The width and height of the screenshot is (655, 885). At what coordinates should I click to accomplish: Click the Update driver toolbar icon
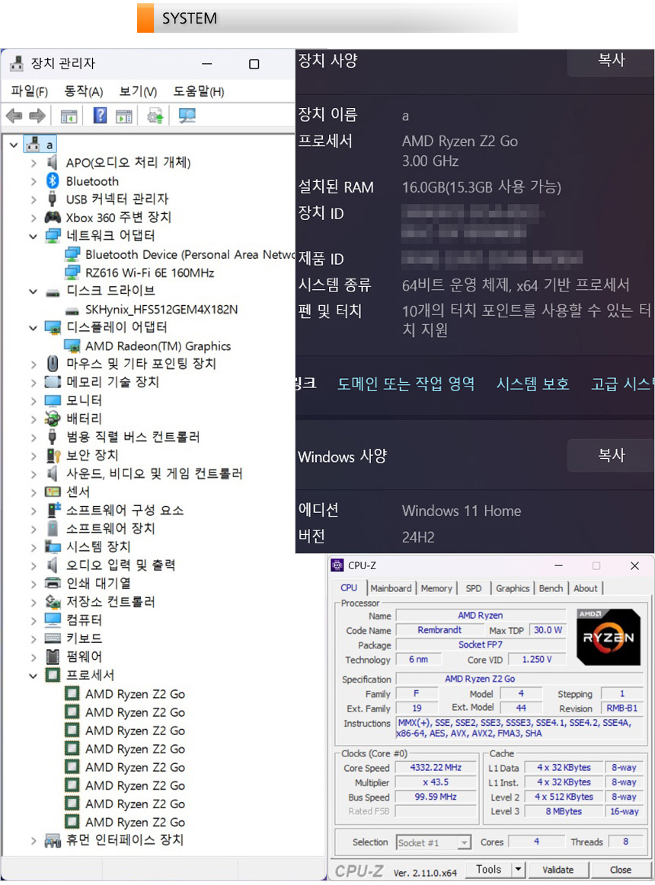click(155, 116)
